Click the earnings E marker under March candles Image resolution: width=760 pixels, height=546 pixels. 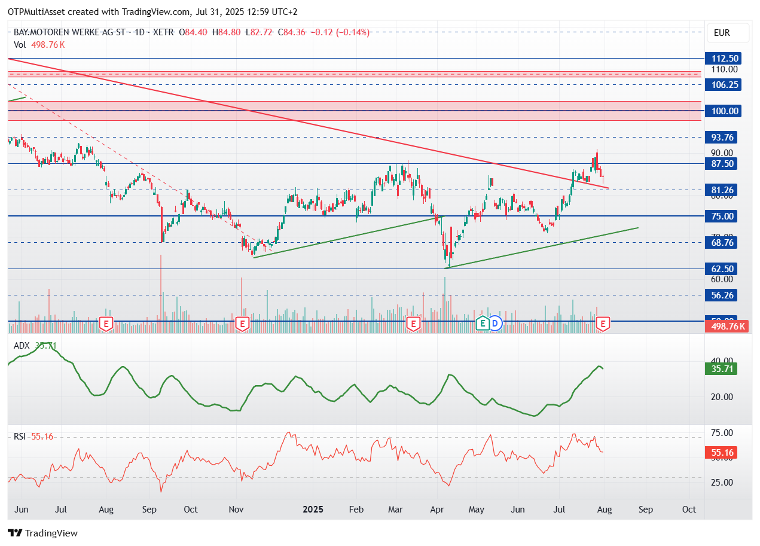413,324
